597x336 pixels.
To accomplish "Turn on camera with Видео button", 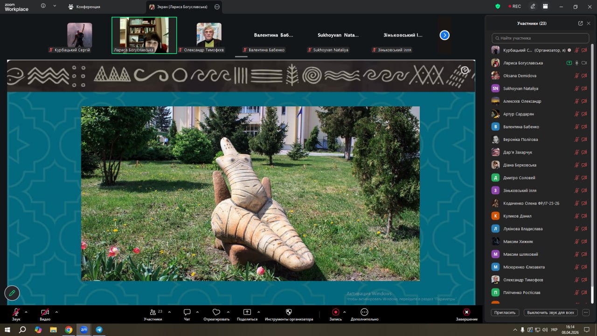I will [45, 312].
